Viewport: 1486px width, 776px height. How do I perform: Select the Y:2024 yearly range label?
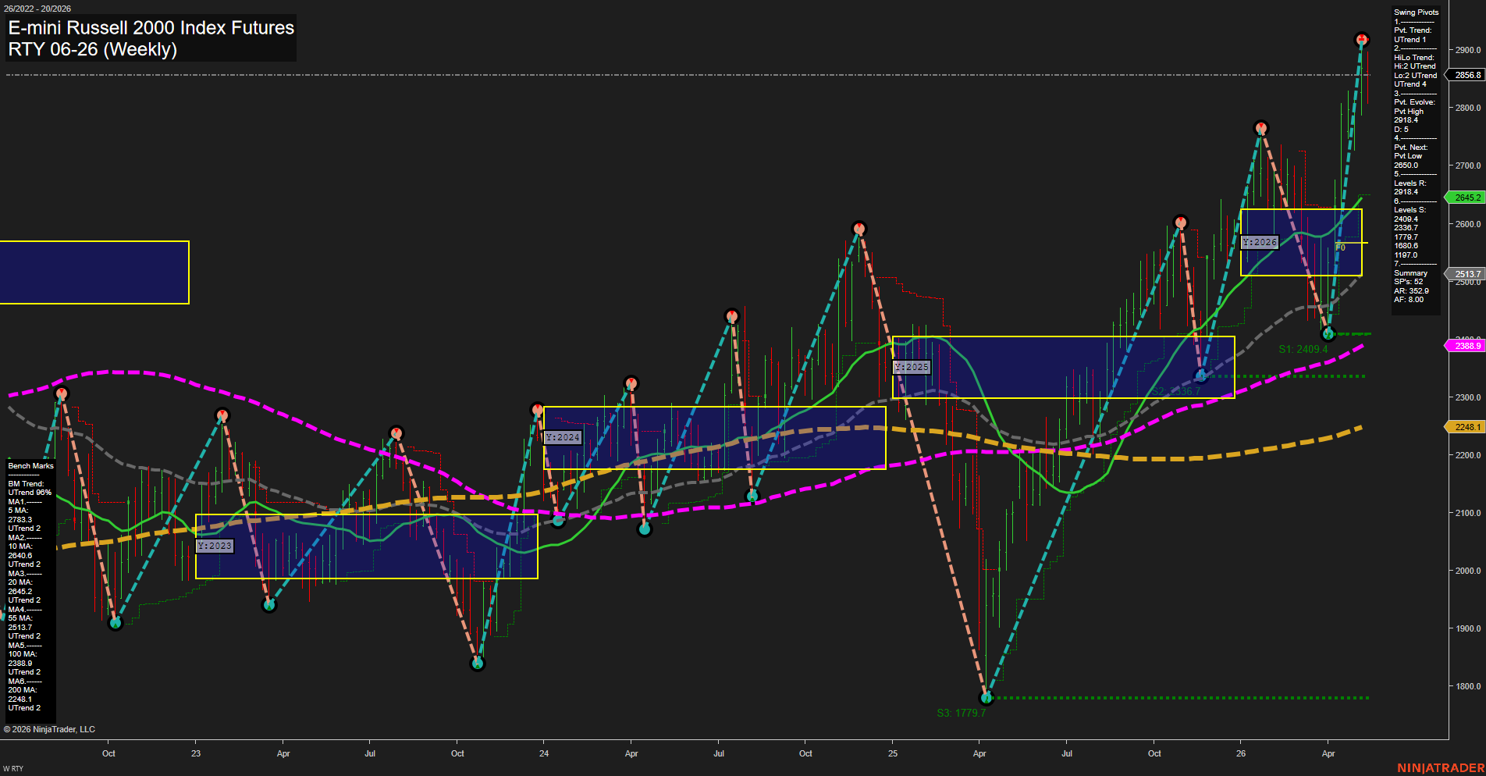click(563, 437)
